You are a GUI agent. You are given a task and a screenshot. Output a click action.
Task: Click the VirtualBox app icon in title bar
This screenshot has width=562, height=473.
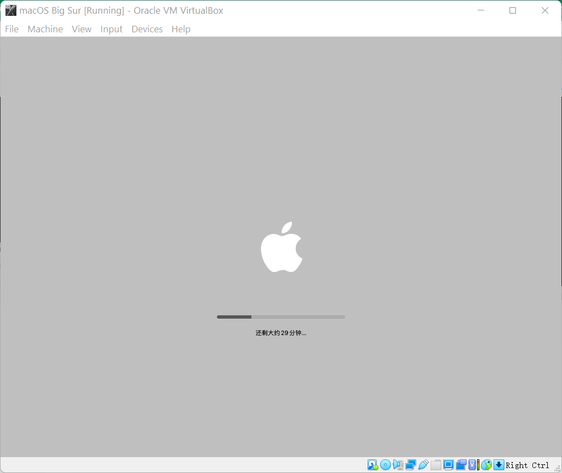[11, 10]
